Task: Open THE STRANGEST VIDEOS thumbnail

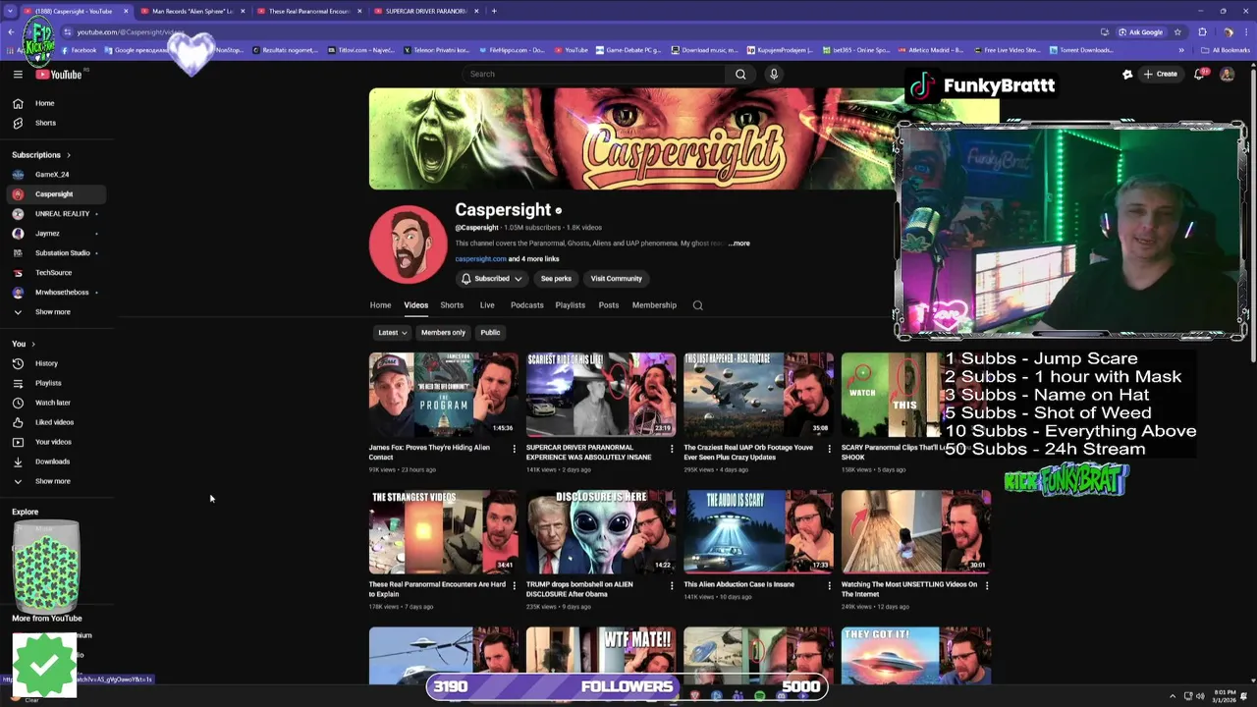Action: [443, 531]
